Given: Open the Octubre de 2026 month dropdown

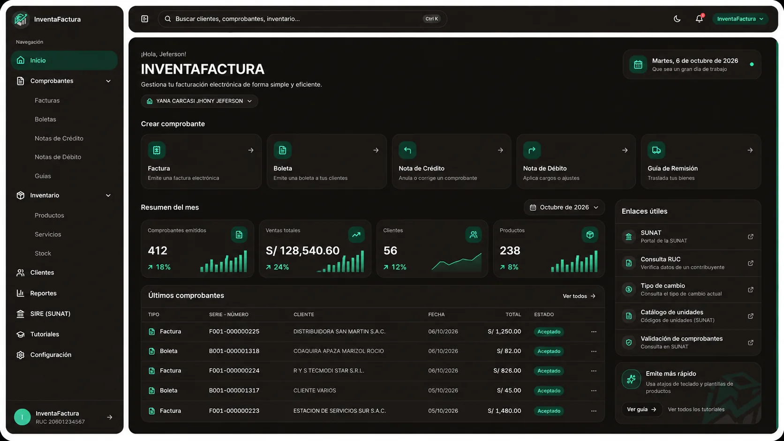Looking at the screenshot, I should [x=564, y=208].
